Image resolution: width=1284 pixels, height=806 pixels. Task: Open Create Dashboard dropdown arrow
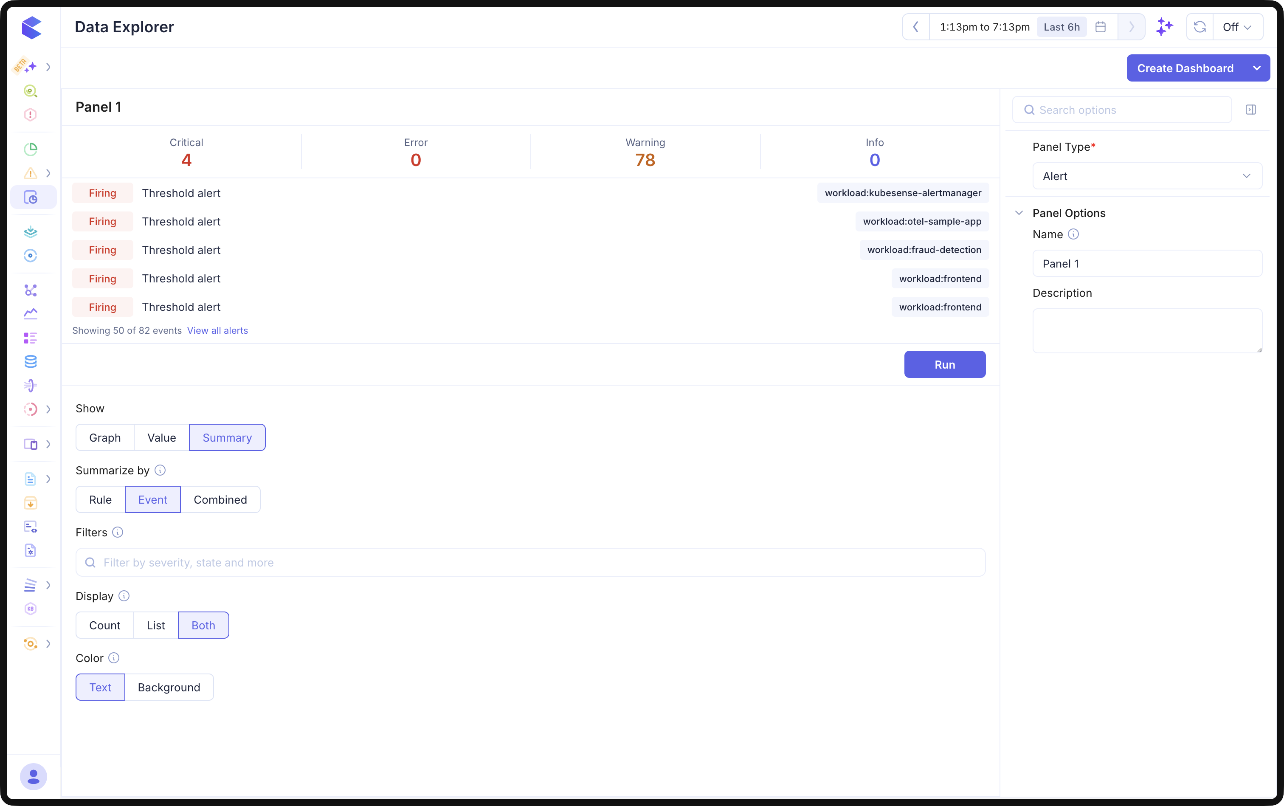[1257, 68]
